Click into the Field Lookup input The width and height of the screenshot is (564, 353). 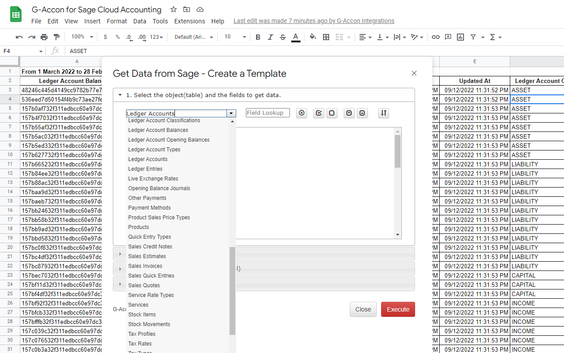268,113
